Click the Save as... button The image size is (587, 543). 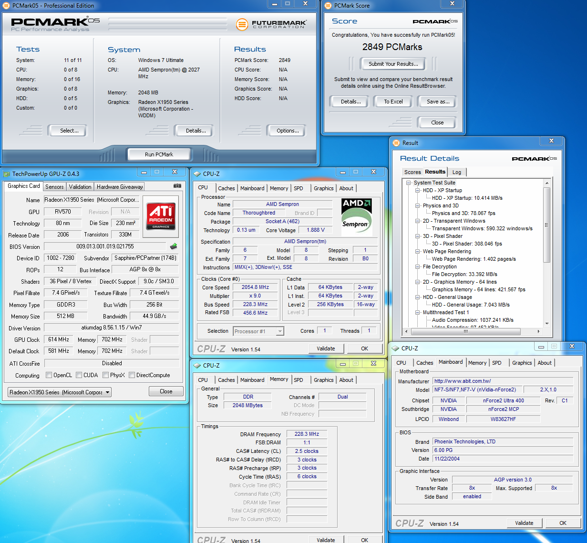pyautogui.click(x=438, y=102)
